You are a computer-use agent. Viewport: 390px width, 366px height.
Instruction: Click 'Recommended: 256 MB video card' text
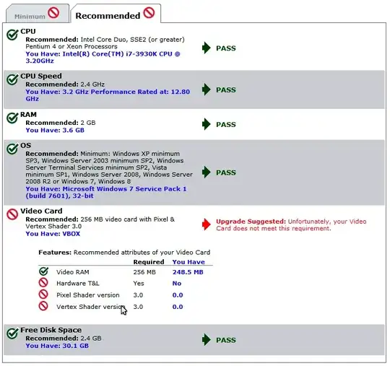100,222
